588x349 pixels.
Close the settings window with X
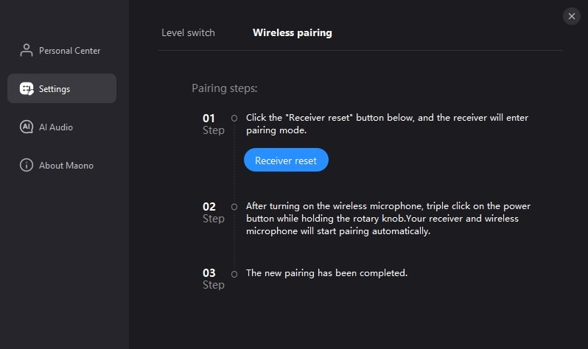(x=572, y=16)
